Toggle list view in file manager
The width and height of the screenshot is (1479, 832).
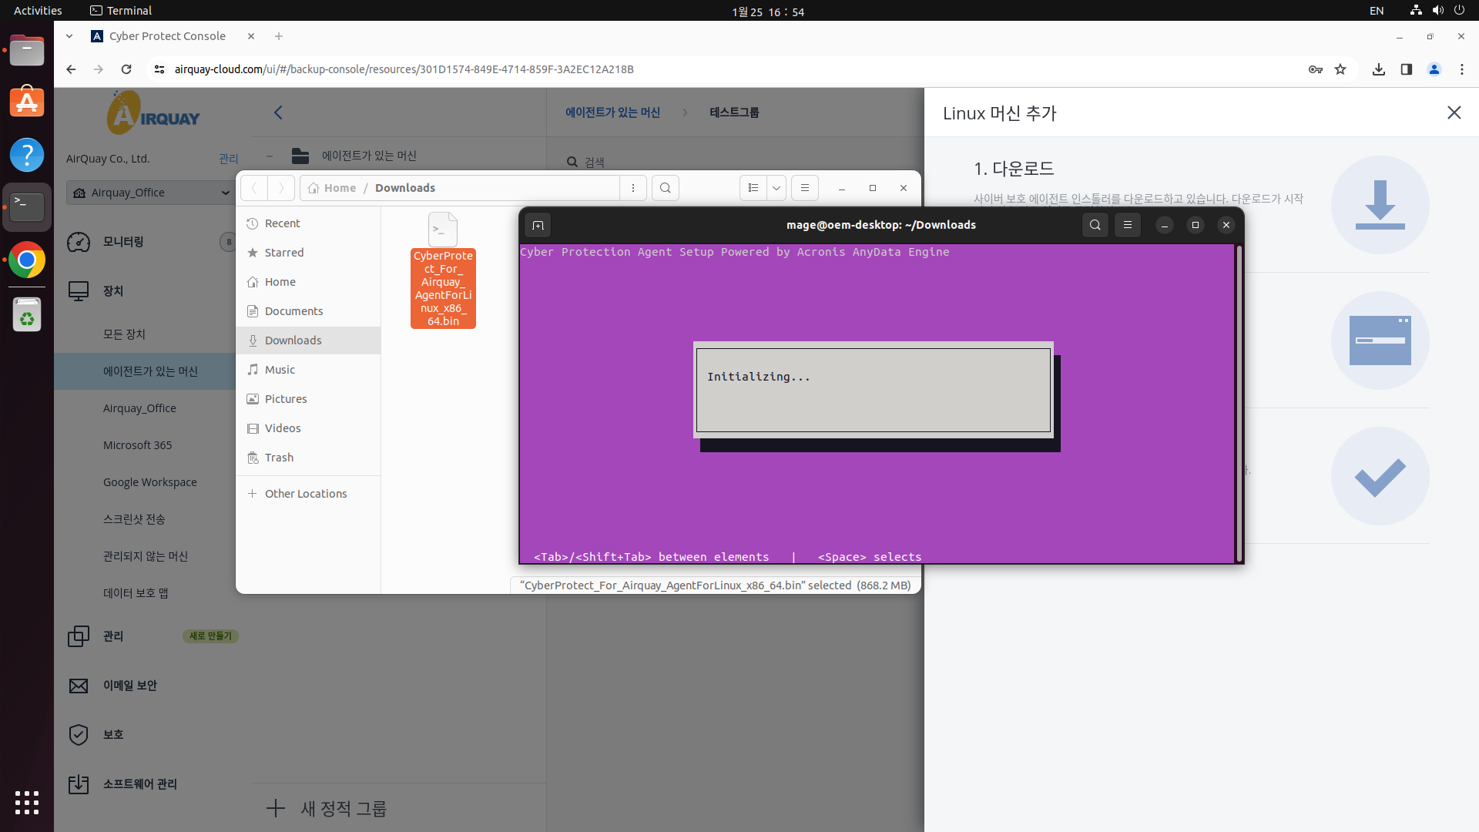(753, 188)
